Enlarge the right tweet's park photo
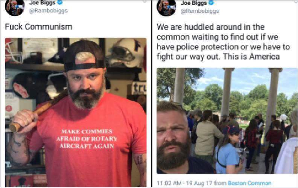 tap(227, 121)
